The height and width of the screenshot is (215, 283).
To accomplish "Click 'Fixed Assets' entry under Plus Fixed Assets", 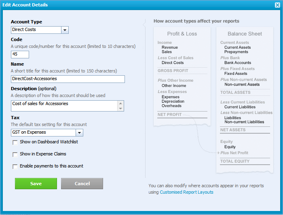I will pyautogui.click(x=236, y=74).
